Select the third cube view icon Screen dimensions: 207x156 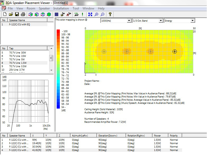[x=43, y=14]
